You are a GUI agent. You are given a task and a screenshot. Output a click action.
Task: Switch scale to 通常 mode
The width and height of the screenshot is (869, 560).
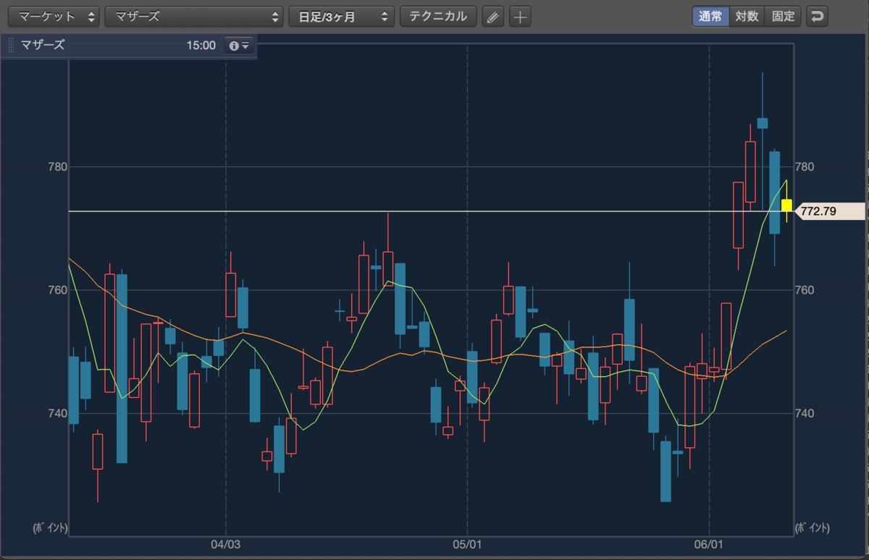tap(710, 17)
